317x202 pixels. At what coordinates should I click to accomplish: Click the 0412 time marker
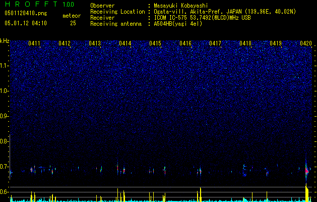click(x=65, y=43)
